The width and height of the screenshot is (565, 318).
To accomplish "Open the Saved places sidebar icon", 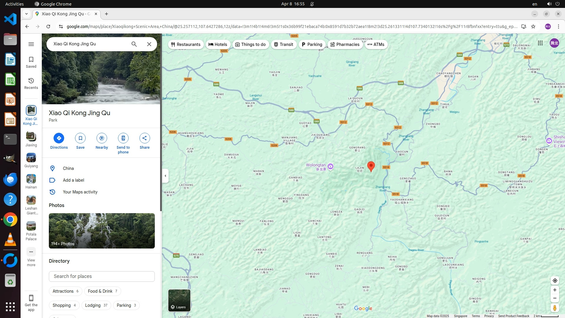I will click(x=31, y=62).
